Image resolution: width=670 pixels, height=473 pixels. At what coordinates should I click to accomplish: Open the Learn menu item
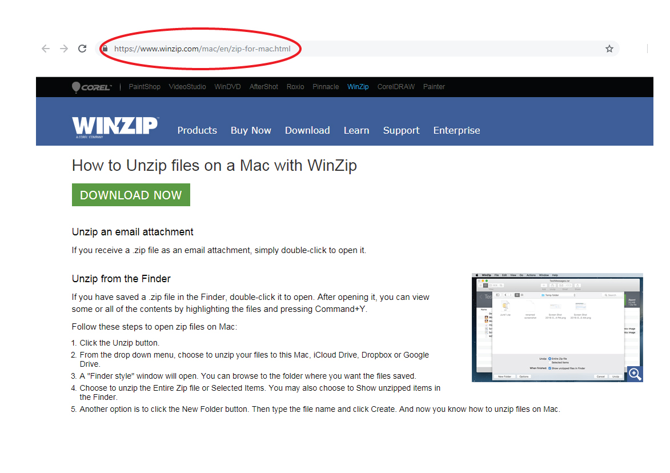pyautogui.click(x=356, y=130)
